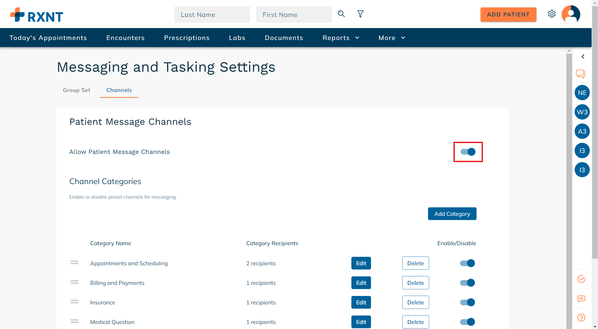
Task: Open the tasks checkmark icon in sidebar
Action: pos(581,279)
